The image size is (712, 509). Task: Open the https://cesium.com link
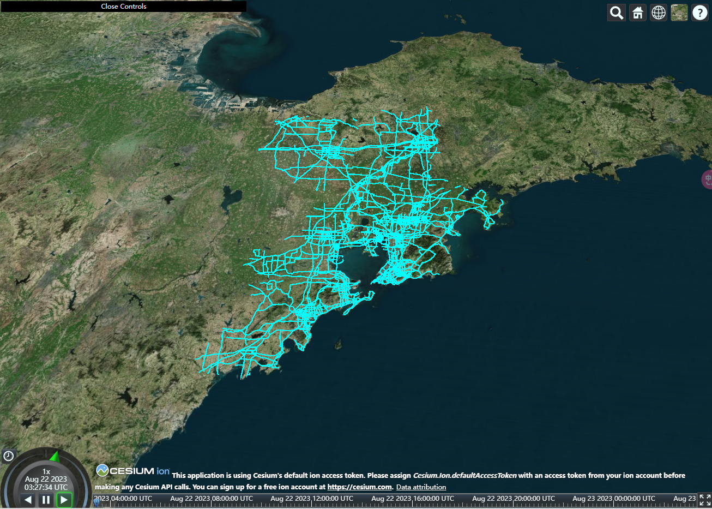(x=360, y=487)
